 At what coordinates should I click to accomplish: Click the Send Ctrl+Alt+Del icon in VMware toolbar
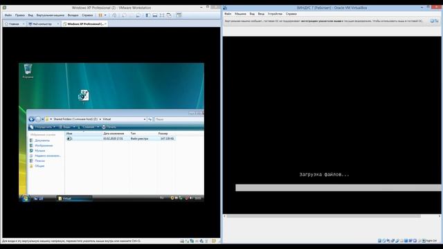point(114,15)
